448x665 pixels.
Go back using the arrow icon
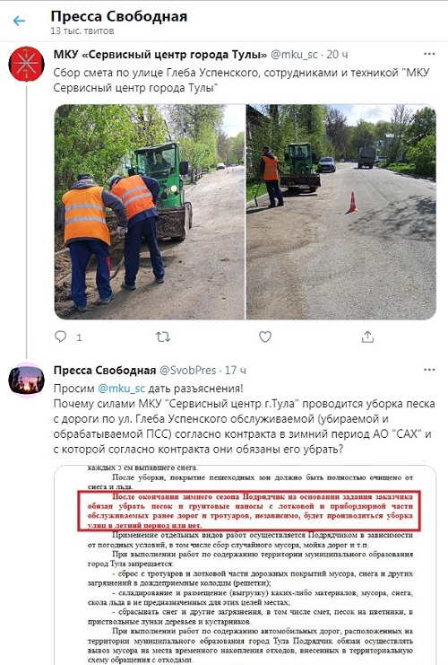pos(19,21)
